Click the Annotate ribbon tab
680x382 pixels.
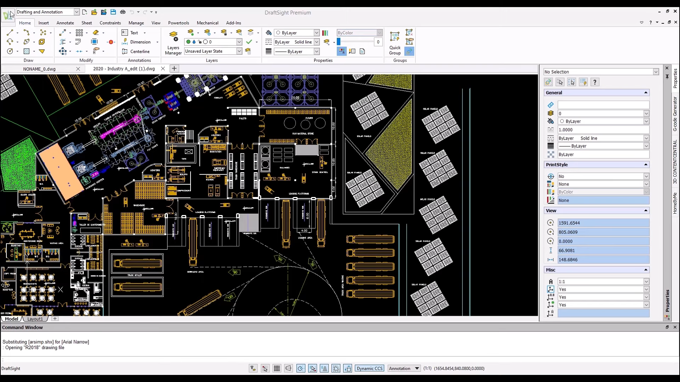tap(65, 23)
